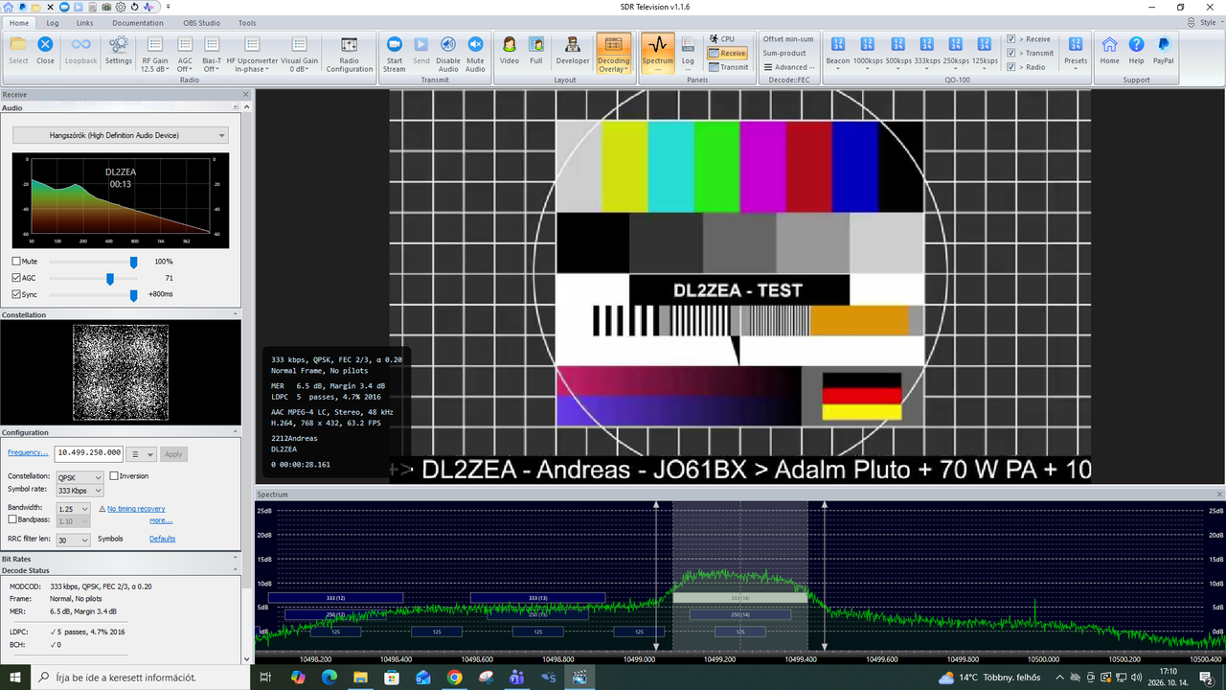The image size is (1226, 690).
Task: Select the Developer layout
Action: click(573, 51)
